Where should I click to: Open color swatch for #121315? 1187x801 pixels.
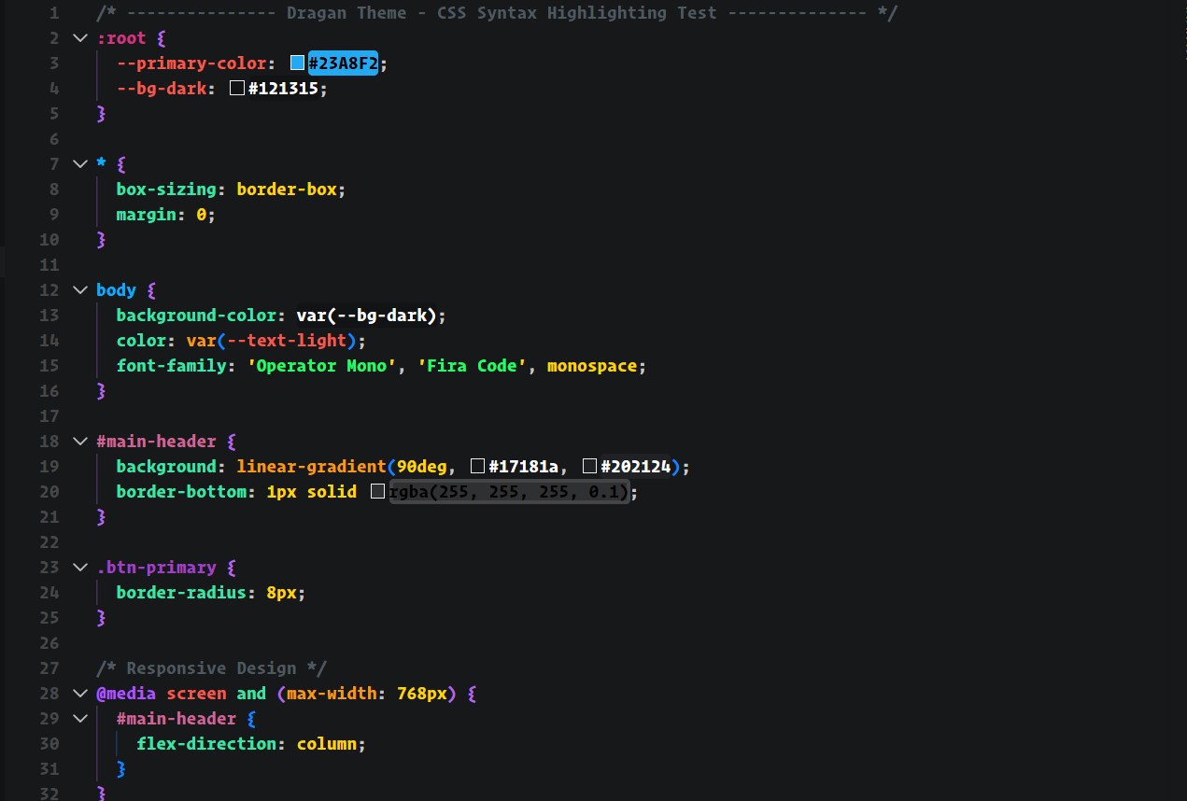click(x=236, y=89)
